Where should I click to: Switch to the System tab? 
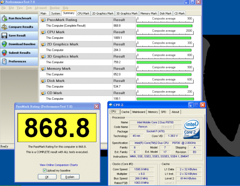tap(55, 13)
